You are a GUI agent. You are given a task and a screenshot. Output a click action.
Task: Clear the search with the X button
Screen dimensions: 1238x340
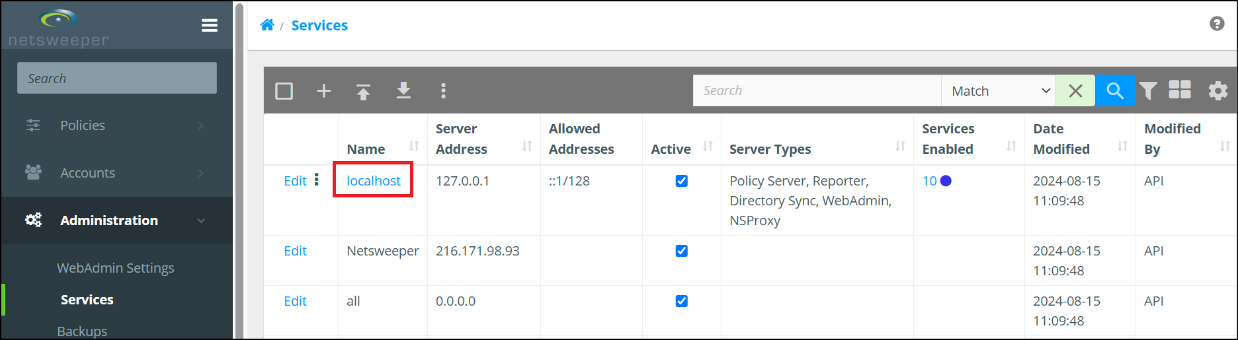pos(1075,90)
